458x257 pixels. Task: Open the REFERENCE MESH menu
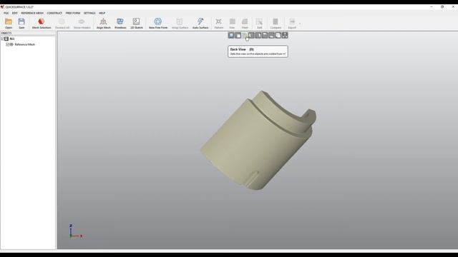(x=32, y=13)
